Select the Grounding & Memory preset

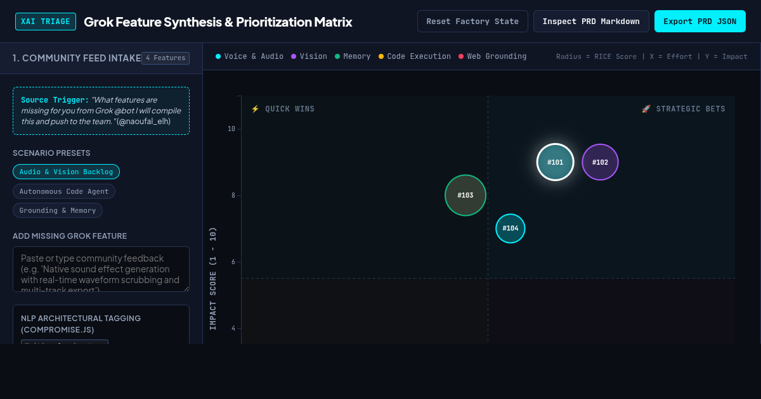[58, 210]
